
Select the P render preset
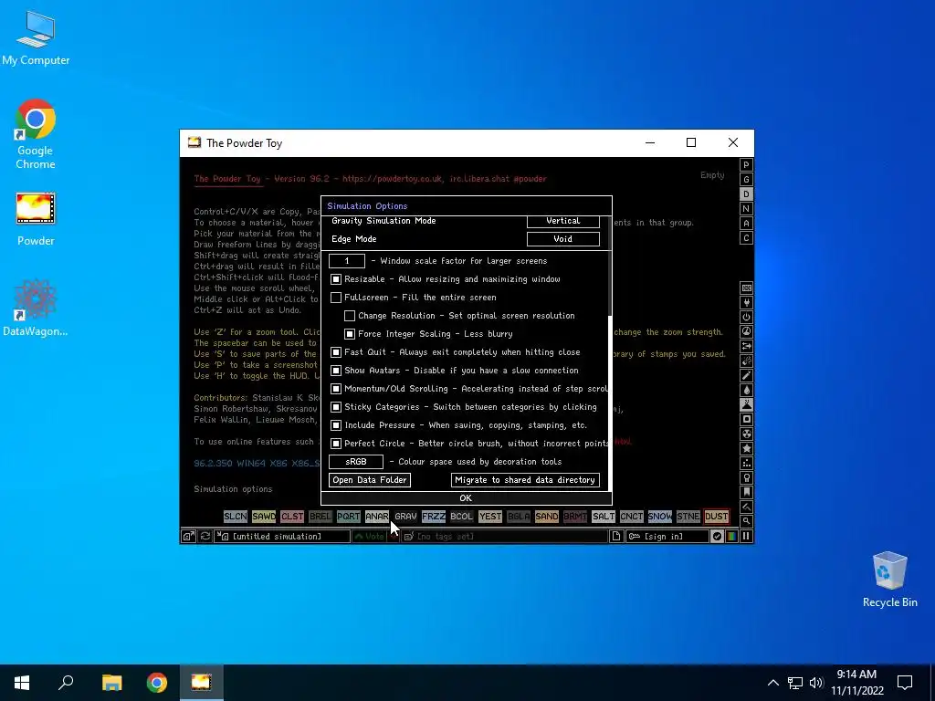pyautogui.click(x=746, y=165)
